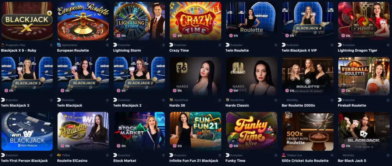This screenshot has width=392, height=166.
Task: Click Evolution provider icon beside Lightning Storm
Action: pos(115,45)
